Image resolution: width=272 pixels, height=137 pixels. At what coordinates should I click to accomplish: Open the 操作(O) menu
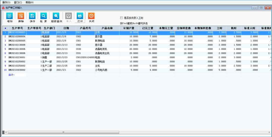click(6, 2)
